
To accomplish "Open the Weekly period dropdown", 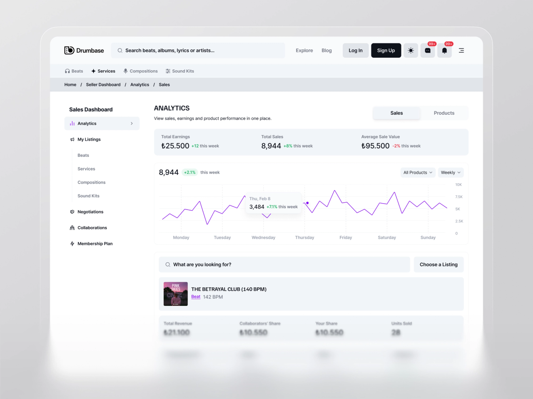I will click(x=451, y=172).
